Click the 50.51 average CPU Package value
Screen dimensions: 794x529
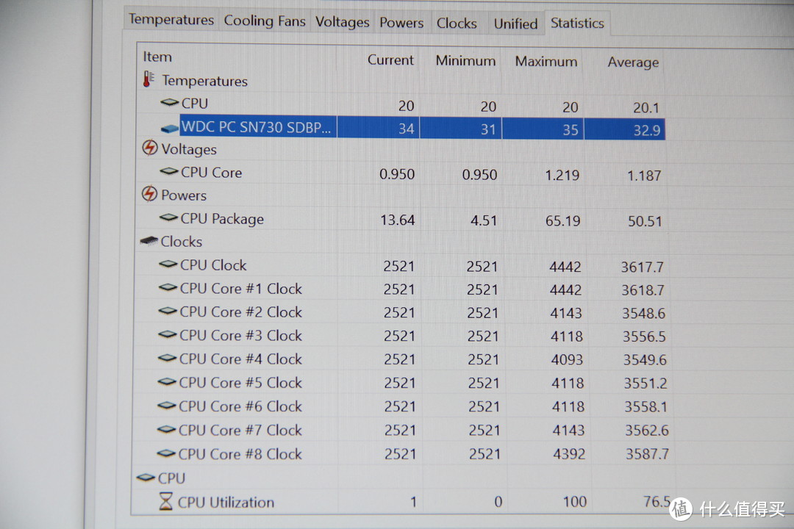[x=645, y=221]
